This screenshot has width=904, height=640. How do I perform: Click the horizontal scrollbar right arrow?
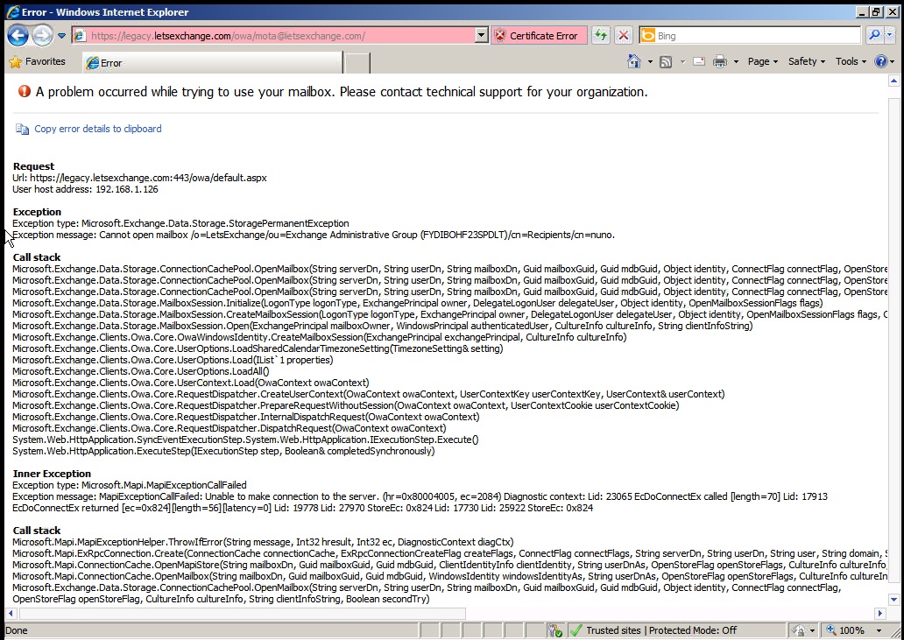click(880, 614)
